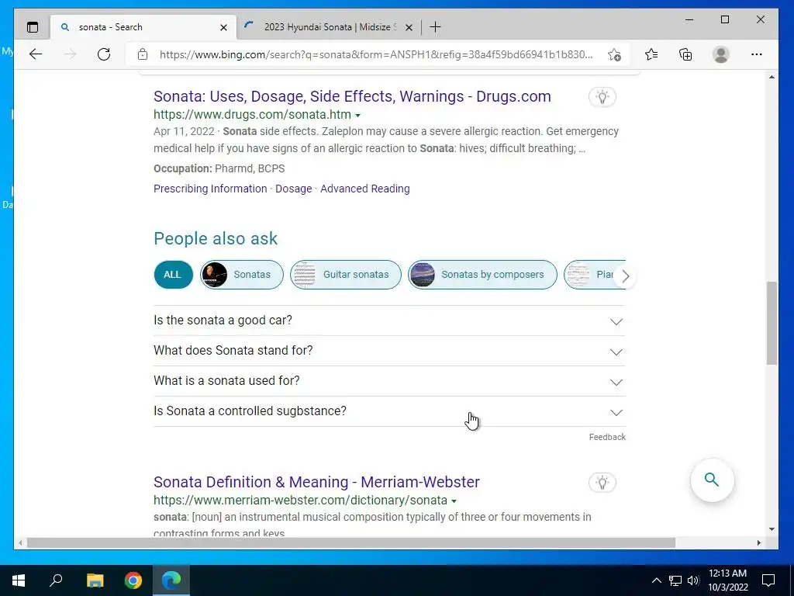This screenshot has height=596, width=794.
Task: Launch Google Chrome from taskbar
Action: point(133,580)
